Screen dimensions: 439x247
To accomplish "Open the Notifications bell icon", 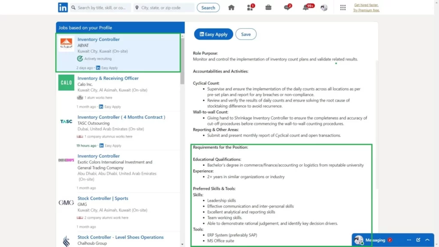I will point(306,7).
